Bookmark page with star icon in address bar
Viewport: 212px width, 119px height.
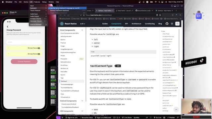click(160, 15)
